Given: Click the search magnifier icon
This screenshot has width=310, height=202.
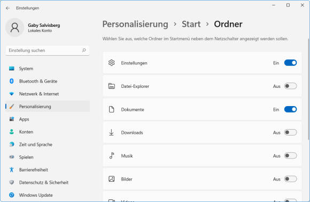Looking at the screenshot, I should [84, 50].
